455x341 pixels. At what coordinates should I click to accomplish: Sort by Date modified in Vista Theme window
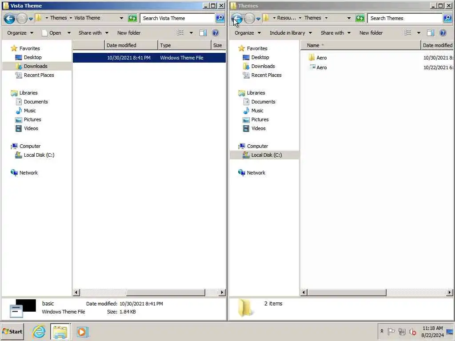(131, 45)
